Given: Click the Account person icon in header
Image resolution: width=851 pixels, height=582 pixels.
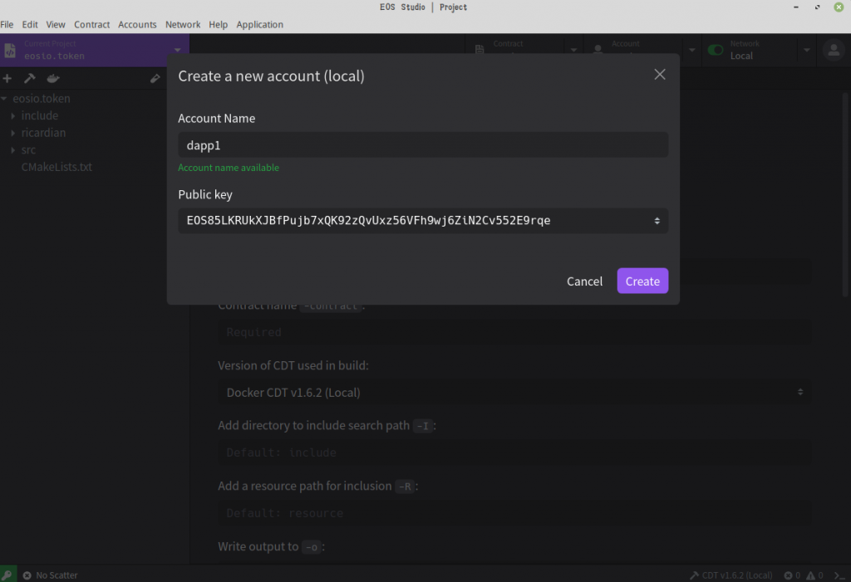Looking at the screenshot, I should point(598,50).
